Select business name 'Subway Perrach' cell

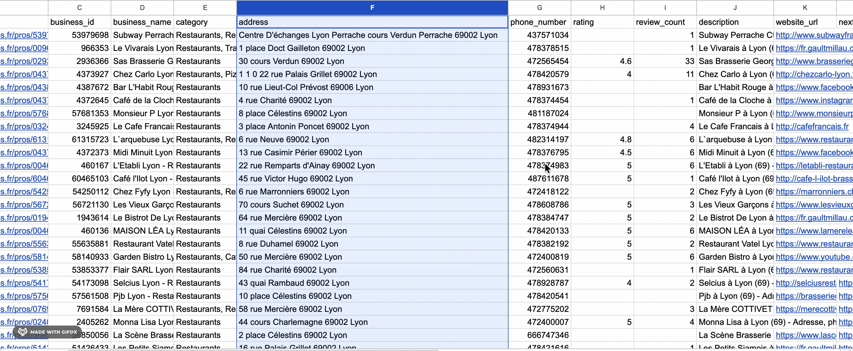pyautogui.click(x=142, y=35)
